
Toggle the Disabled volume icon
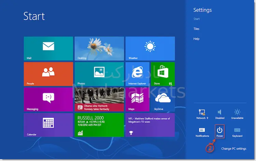tap(220, 113)
